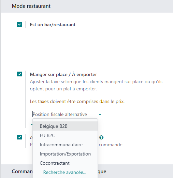Uncheck the Est un bar/restaurant checkbox
Screen dimensions: 173x178
[19, 25]
